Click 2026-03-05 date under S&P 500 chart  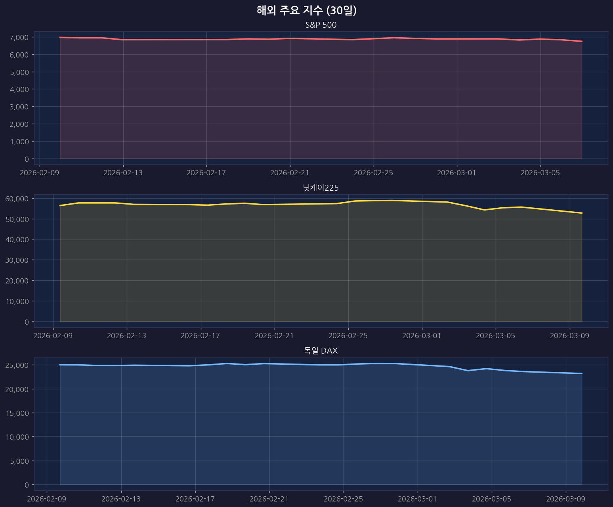[x=540, y=173]
